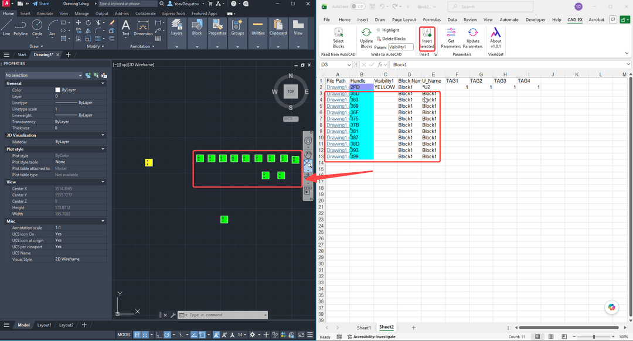Click Insert Selected in CAD EX ribbon

tap(427, 38)
